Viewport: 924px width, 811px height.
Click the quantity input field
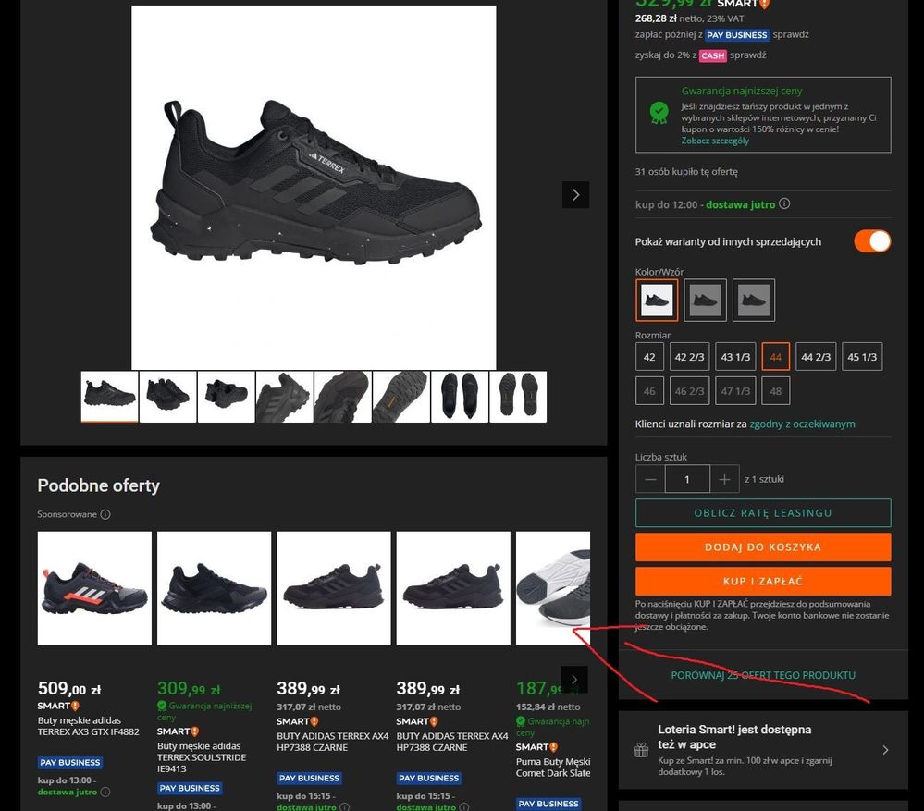(x=687, y=479)
